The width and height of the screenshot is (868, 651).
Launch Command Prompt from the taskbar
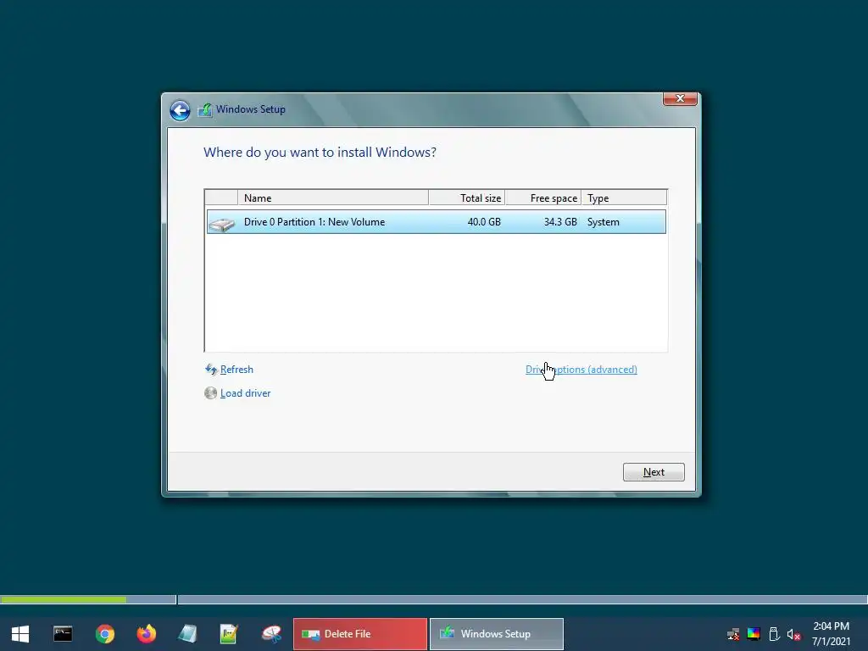click(63, 634)
